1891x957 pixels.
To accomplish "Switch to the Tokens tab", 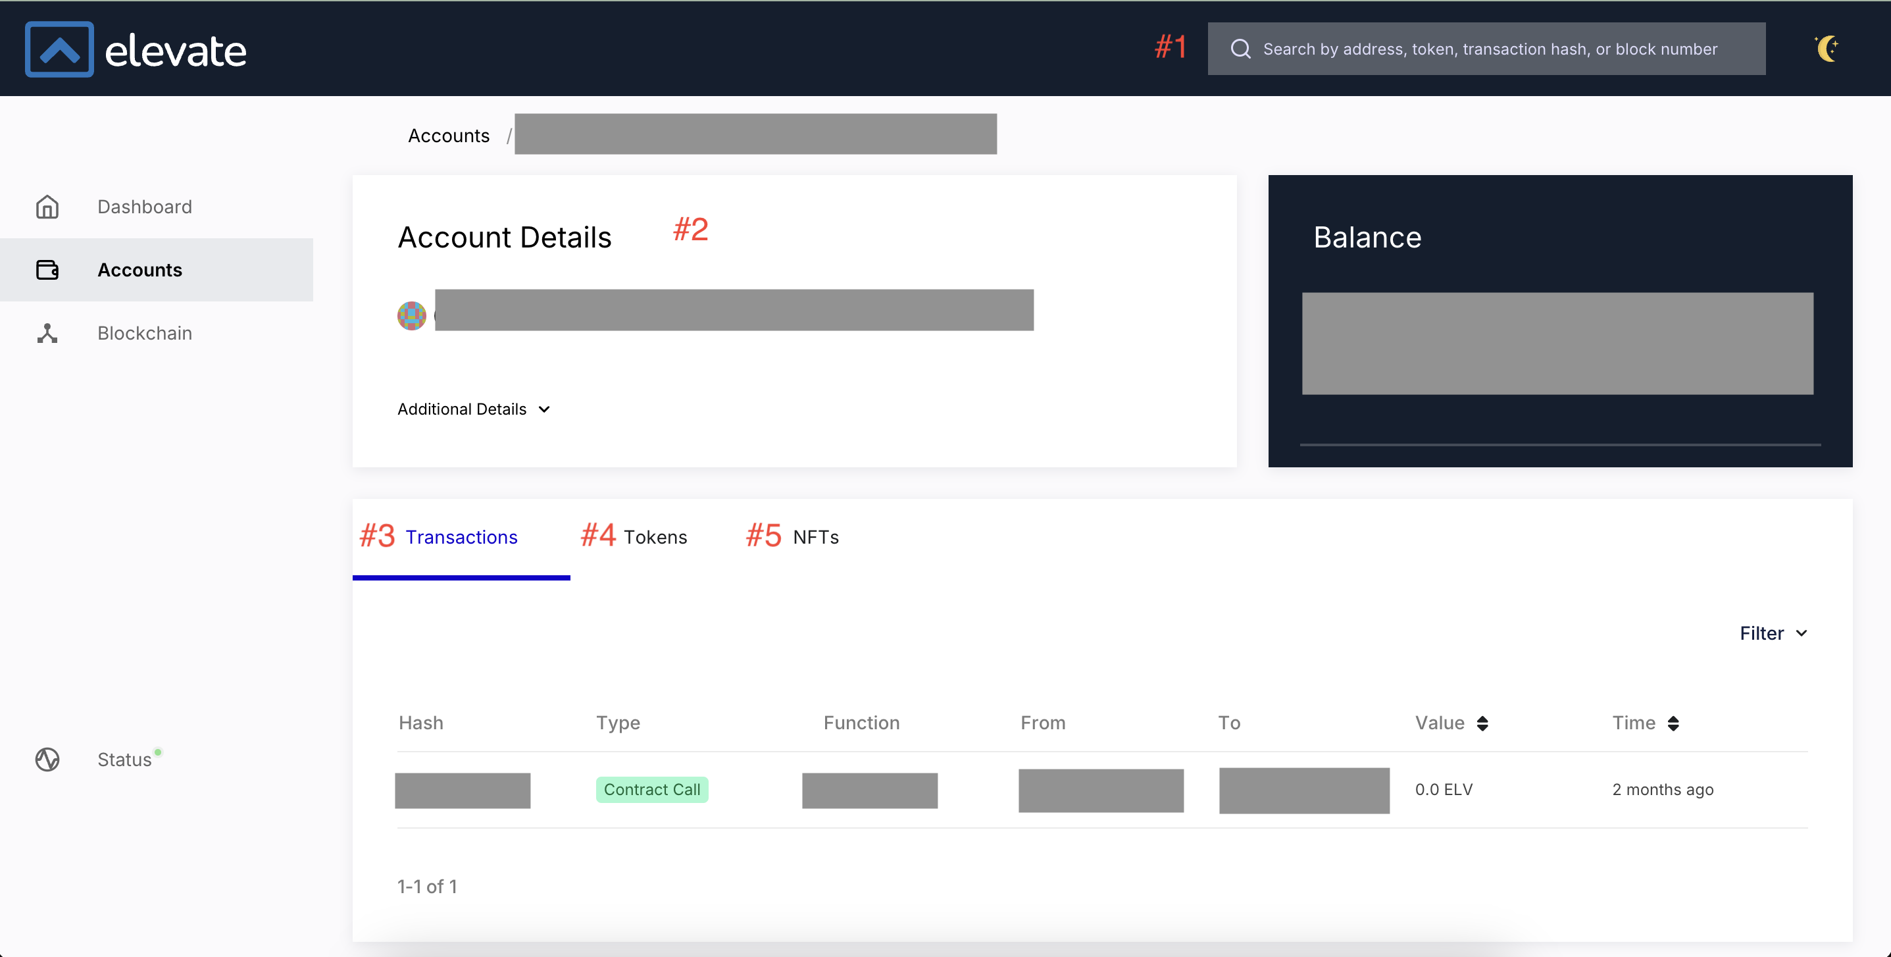I will 655,538.
